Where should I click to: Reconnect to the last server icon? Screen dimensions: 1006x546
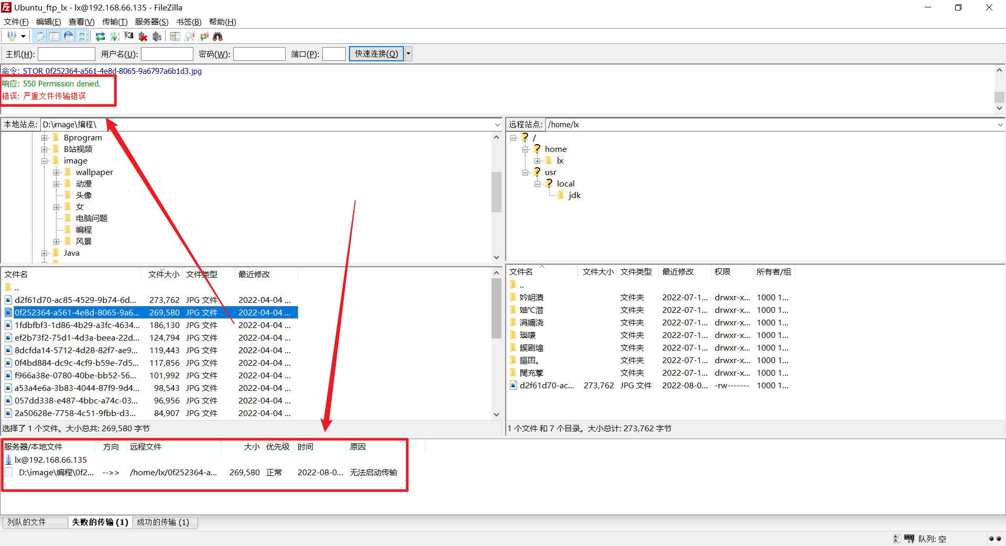157,36
